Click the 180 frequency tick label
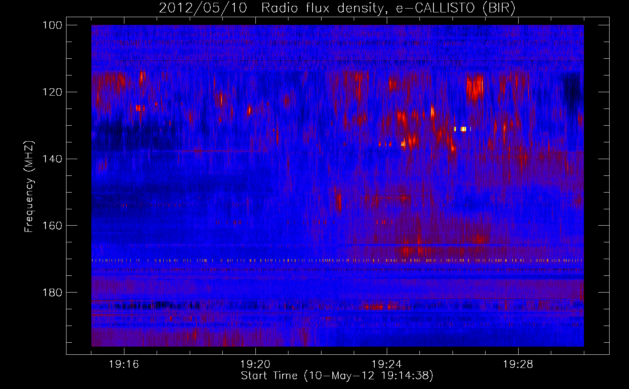The image size is (629, 389). click(x=52, y=293)
